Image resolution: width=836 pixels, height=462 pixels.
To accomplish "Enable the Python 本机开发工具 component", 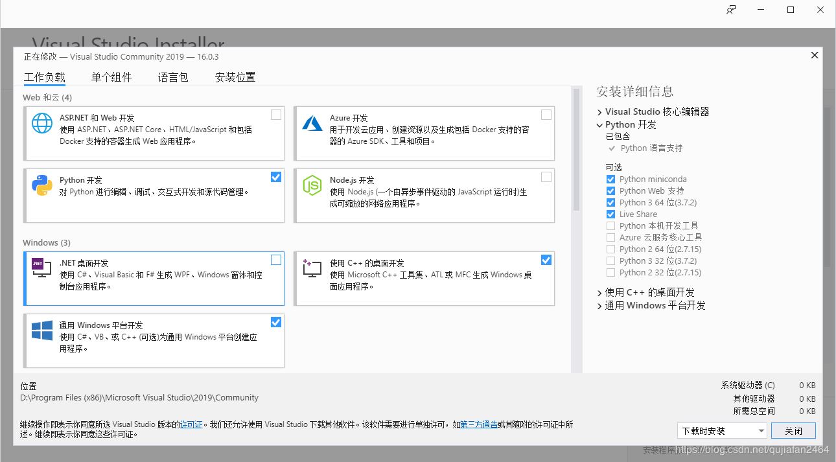I will coord(610,225).
